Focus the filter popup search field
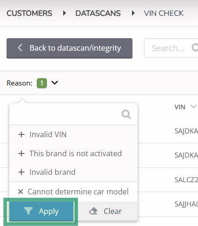Screen dimensions: 198x226 click(x=65, y=114)
